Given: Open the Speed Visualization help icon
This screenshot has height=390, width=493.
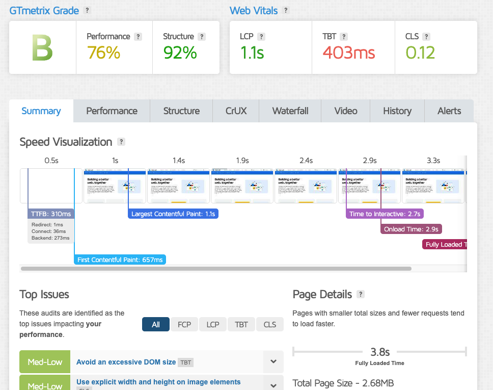Looking at the screenshot, I should click(121, 142).
